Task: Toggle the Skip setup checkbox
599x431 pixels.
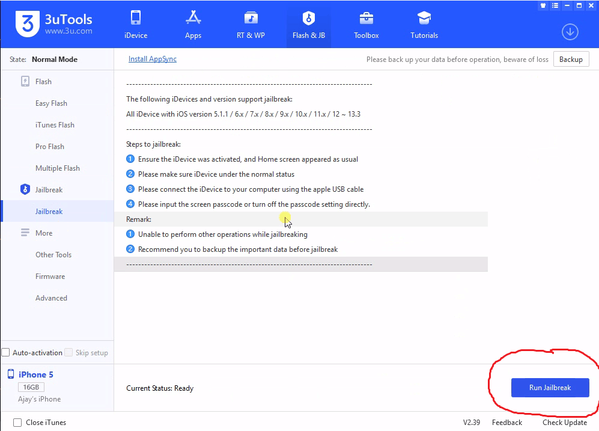Action: [68, 352]
